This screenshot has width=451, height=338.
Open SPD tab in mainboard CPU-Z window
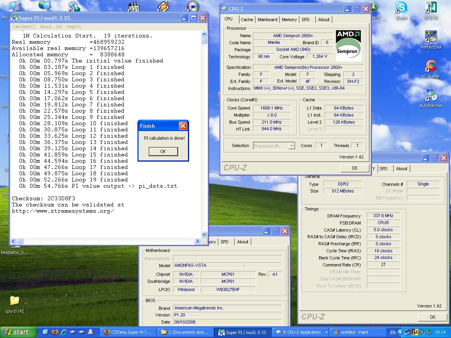(x=224, y=242)
